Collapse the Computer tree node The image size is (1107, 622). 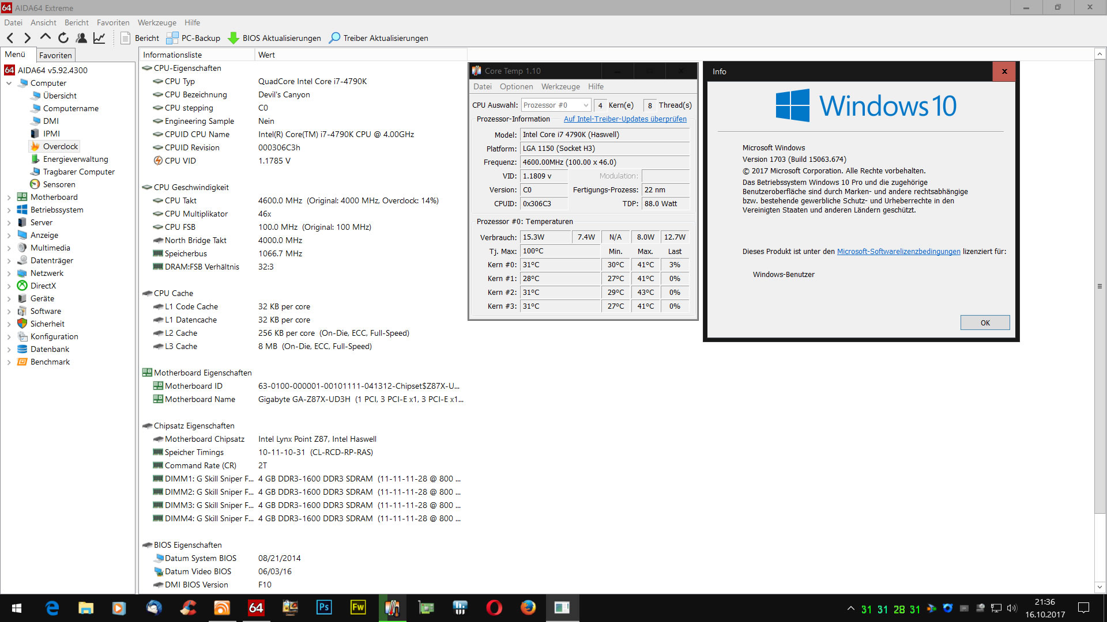point(9,84)
